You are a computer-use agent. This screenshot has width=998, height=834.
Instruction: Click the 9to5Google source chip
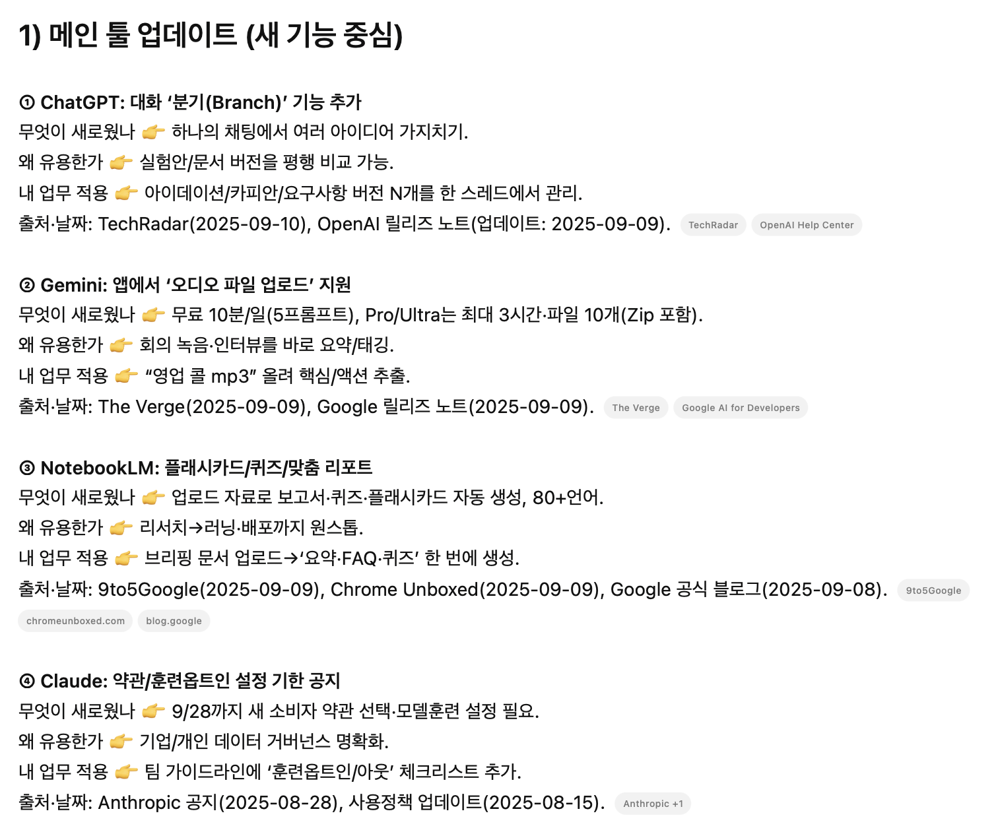(x=933, y=591)
